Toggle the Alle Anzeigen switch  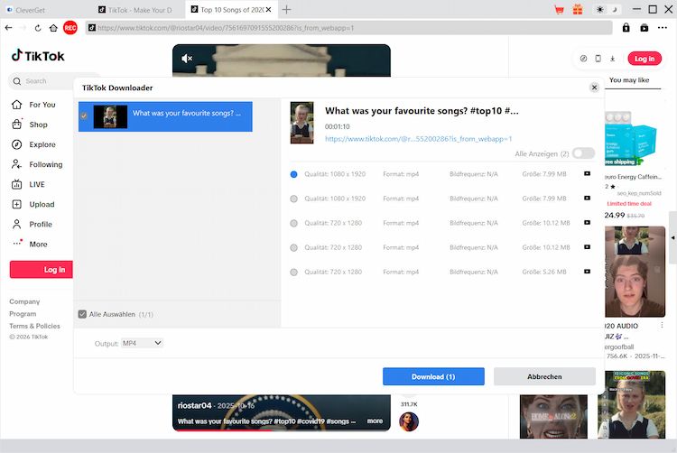[583, 153]
